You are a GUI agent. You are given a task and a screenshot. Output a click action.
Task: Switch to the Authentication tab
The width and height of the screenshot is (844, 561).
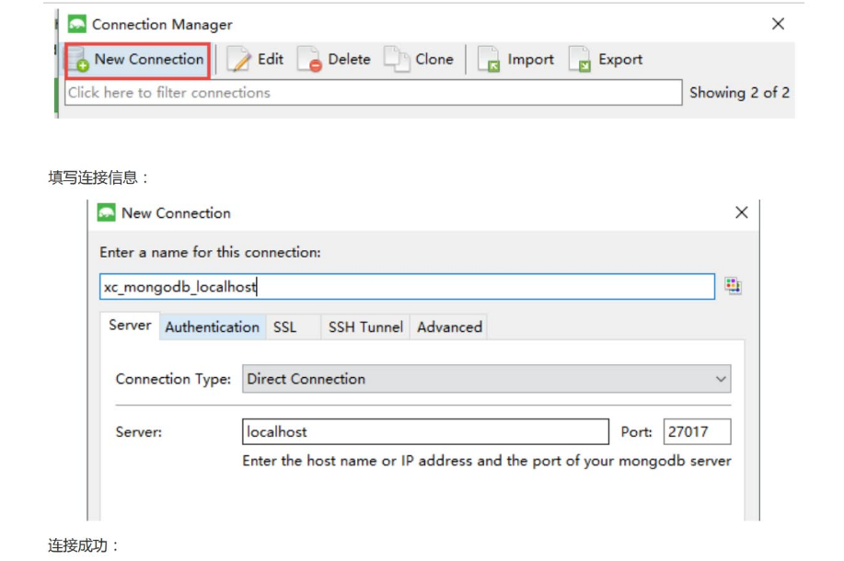(x=212, y=327)
